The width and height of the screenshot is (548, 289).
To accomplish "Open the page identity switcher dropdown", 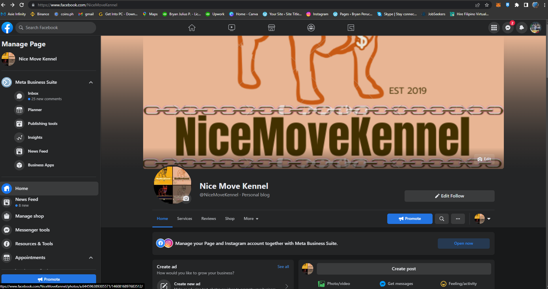I will click(482, 219).
